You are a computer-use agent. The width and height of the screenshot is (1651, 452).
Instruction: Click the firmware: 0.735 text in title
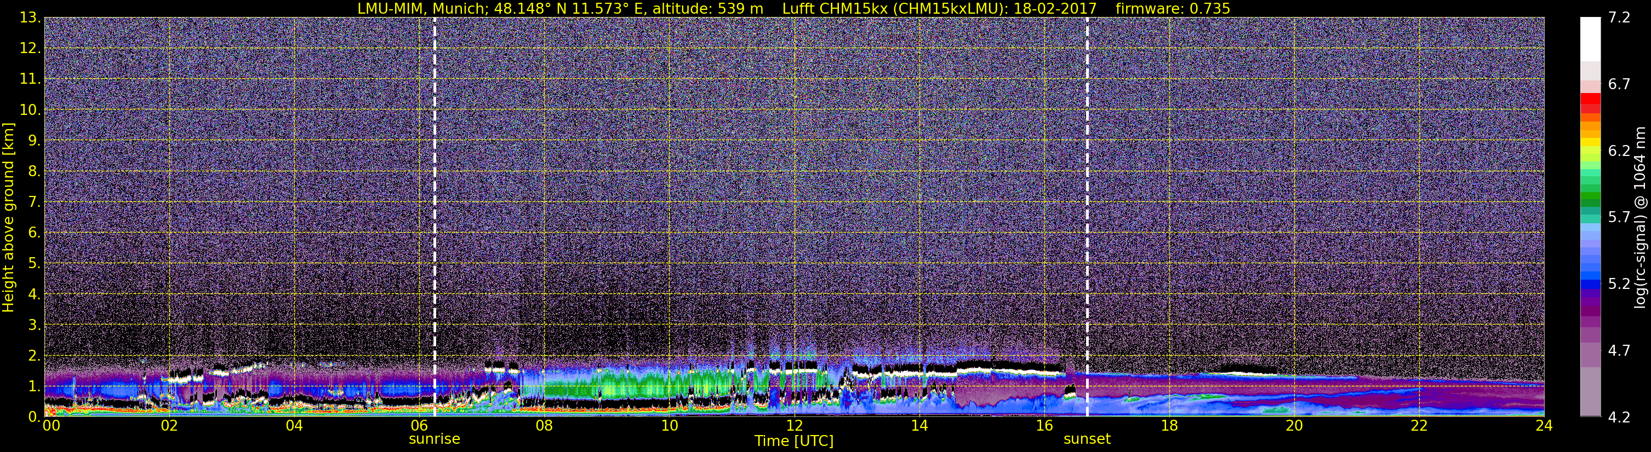[1172, 8]
